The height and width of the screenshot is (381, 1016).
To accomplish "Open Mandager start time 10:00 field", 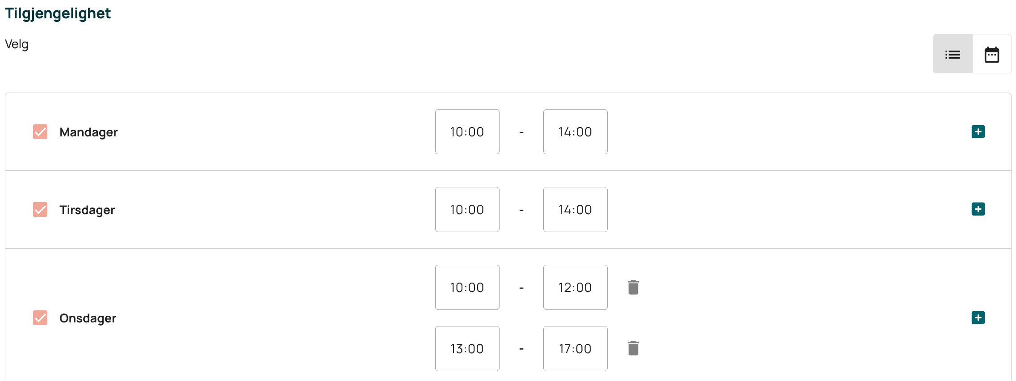I will [467, 132].
